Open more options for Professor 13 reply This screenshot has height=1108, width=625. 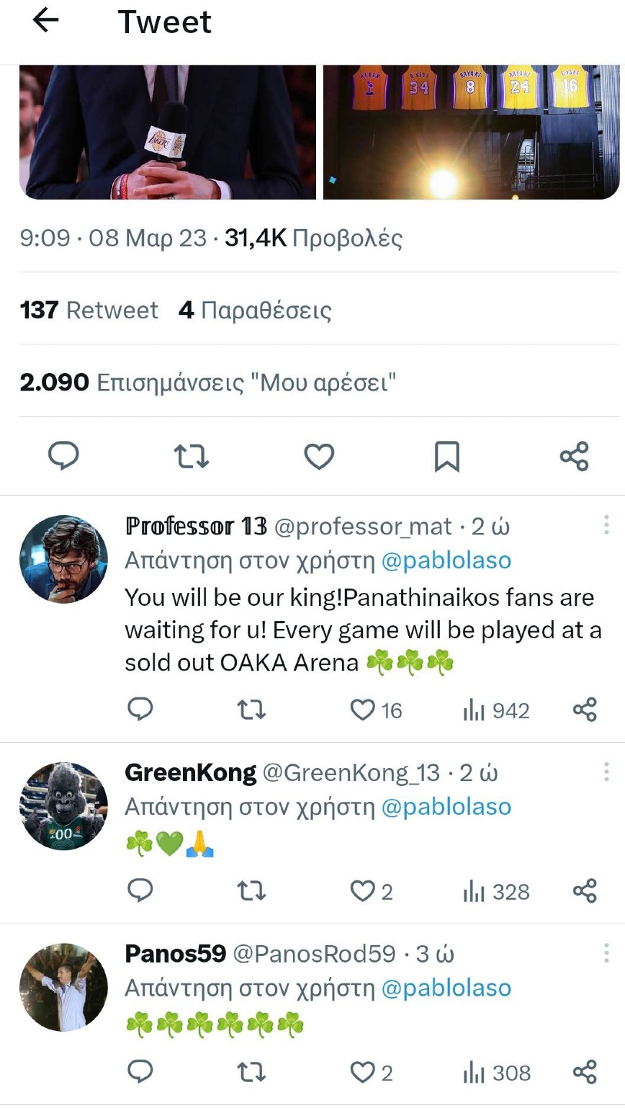(x=606, y=524)
